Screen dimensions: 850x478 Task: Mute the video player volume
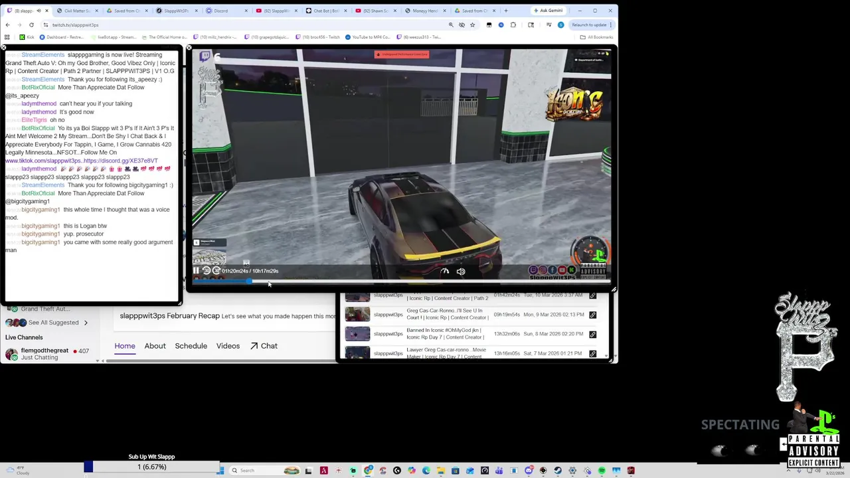(x=461, y=271)
